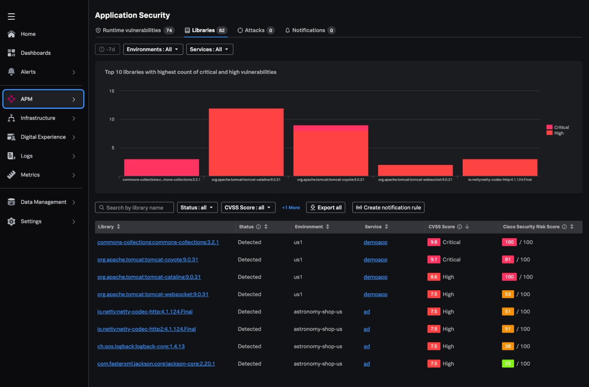
Task: Click the Alerts bell icon
Action: tap(11, 72)
